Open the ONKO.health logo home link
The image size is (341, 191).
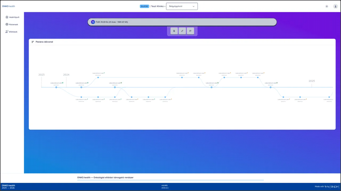point(9,6)
